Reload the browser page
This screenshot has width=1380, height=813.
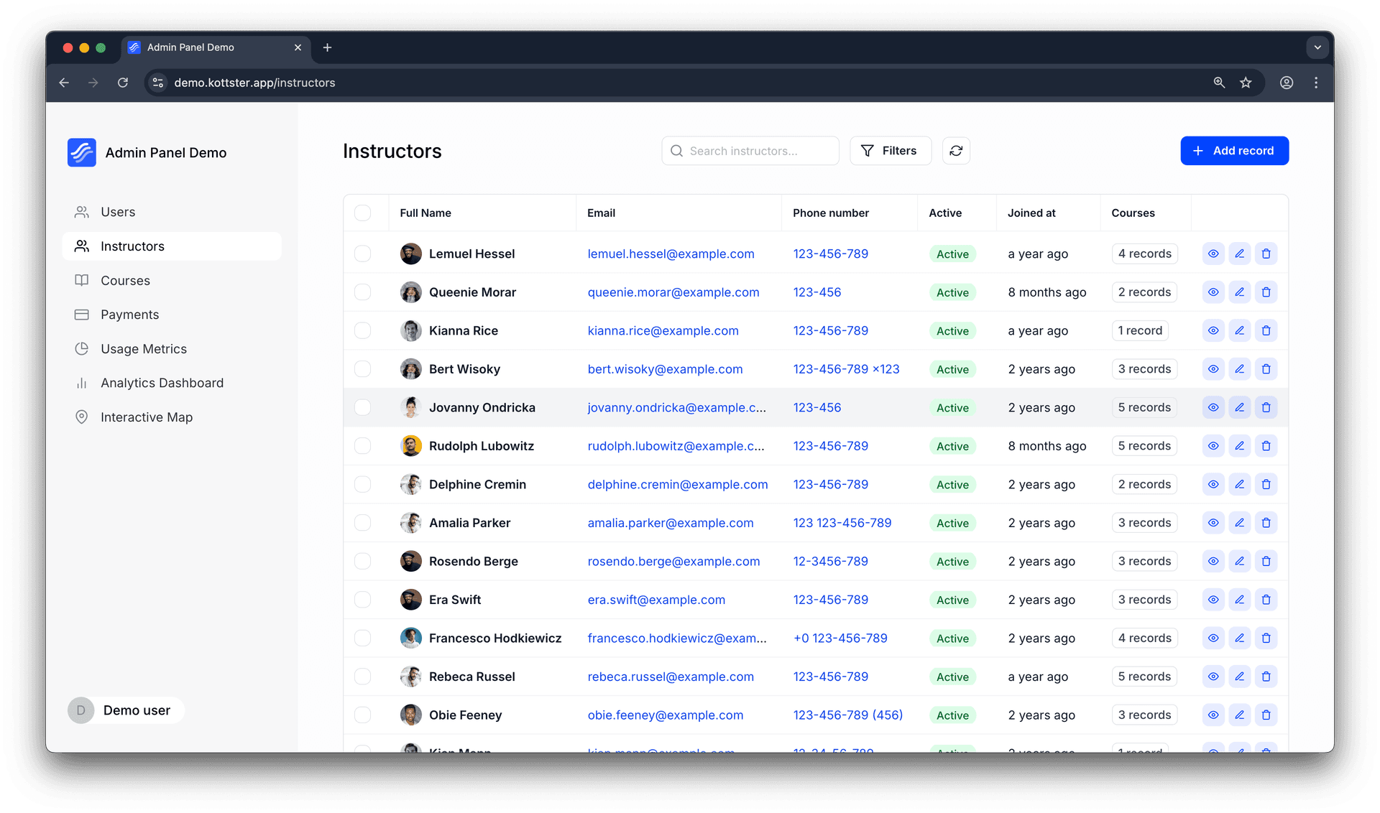pyautogui.click(x=123, y=83)
